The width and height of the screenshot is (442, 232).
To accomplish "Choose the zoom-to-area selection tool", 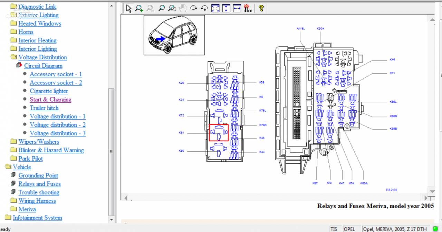I will tap(172, 9).
